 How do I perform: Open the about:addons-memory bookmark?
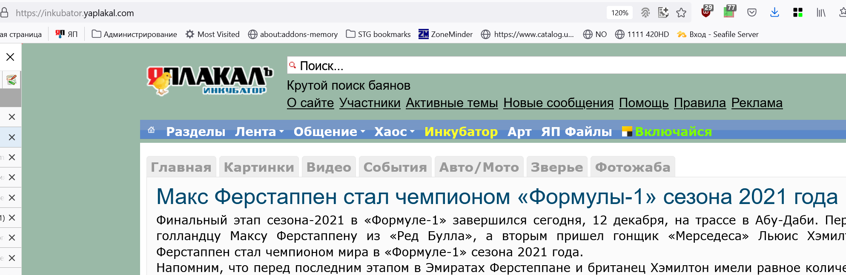tap(293, 34)
